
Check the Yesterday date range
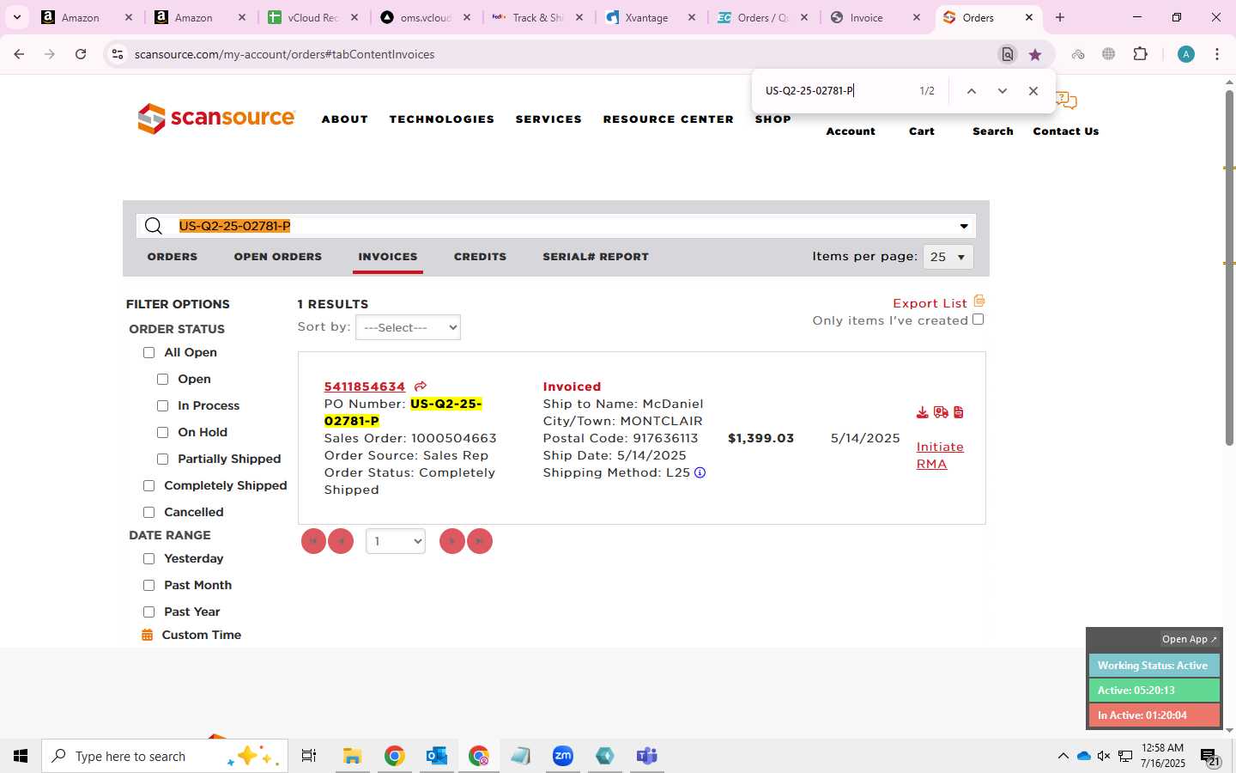148,558
